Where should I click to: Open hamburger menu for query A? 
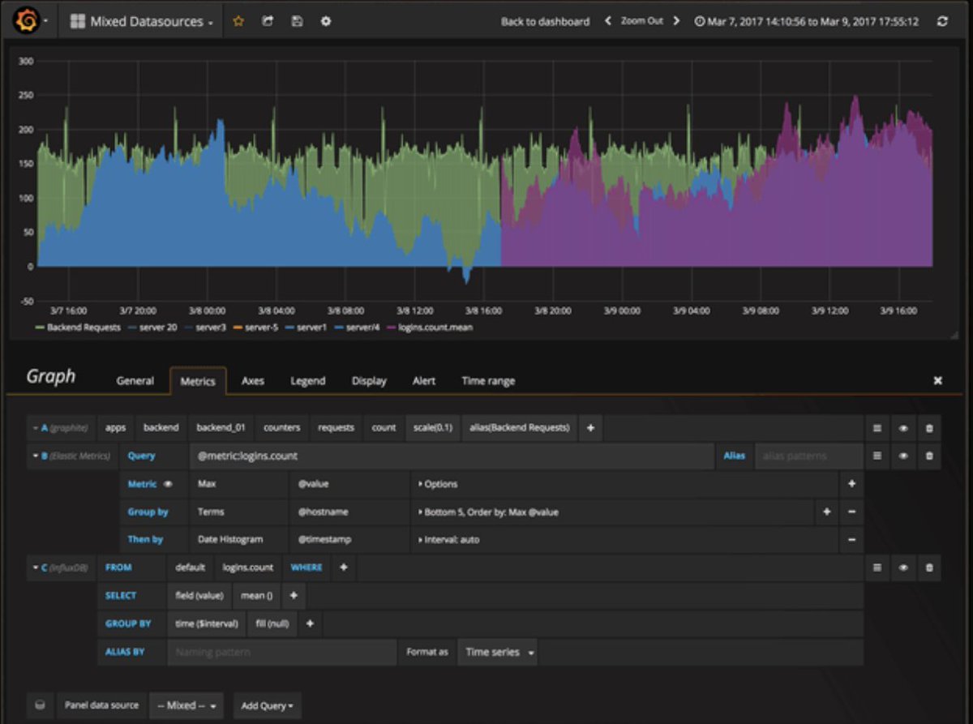pyautogui.click(x=877, y=428)
